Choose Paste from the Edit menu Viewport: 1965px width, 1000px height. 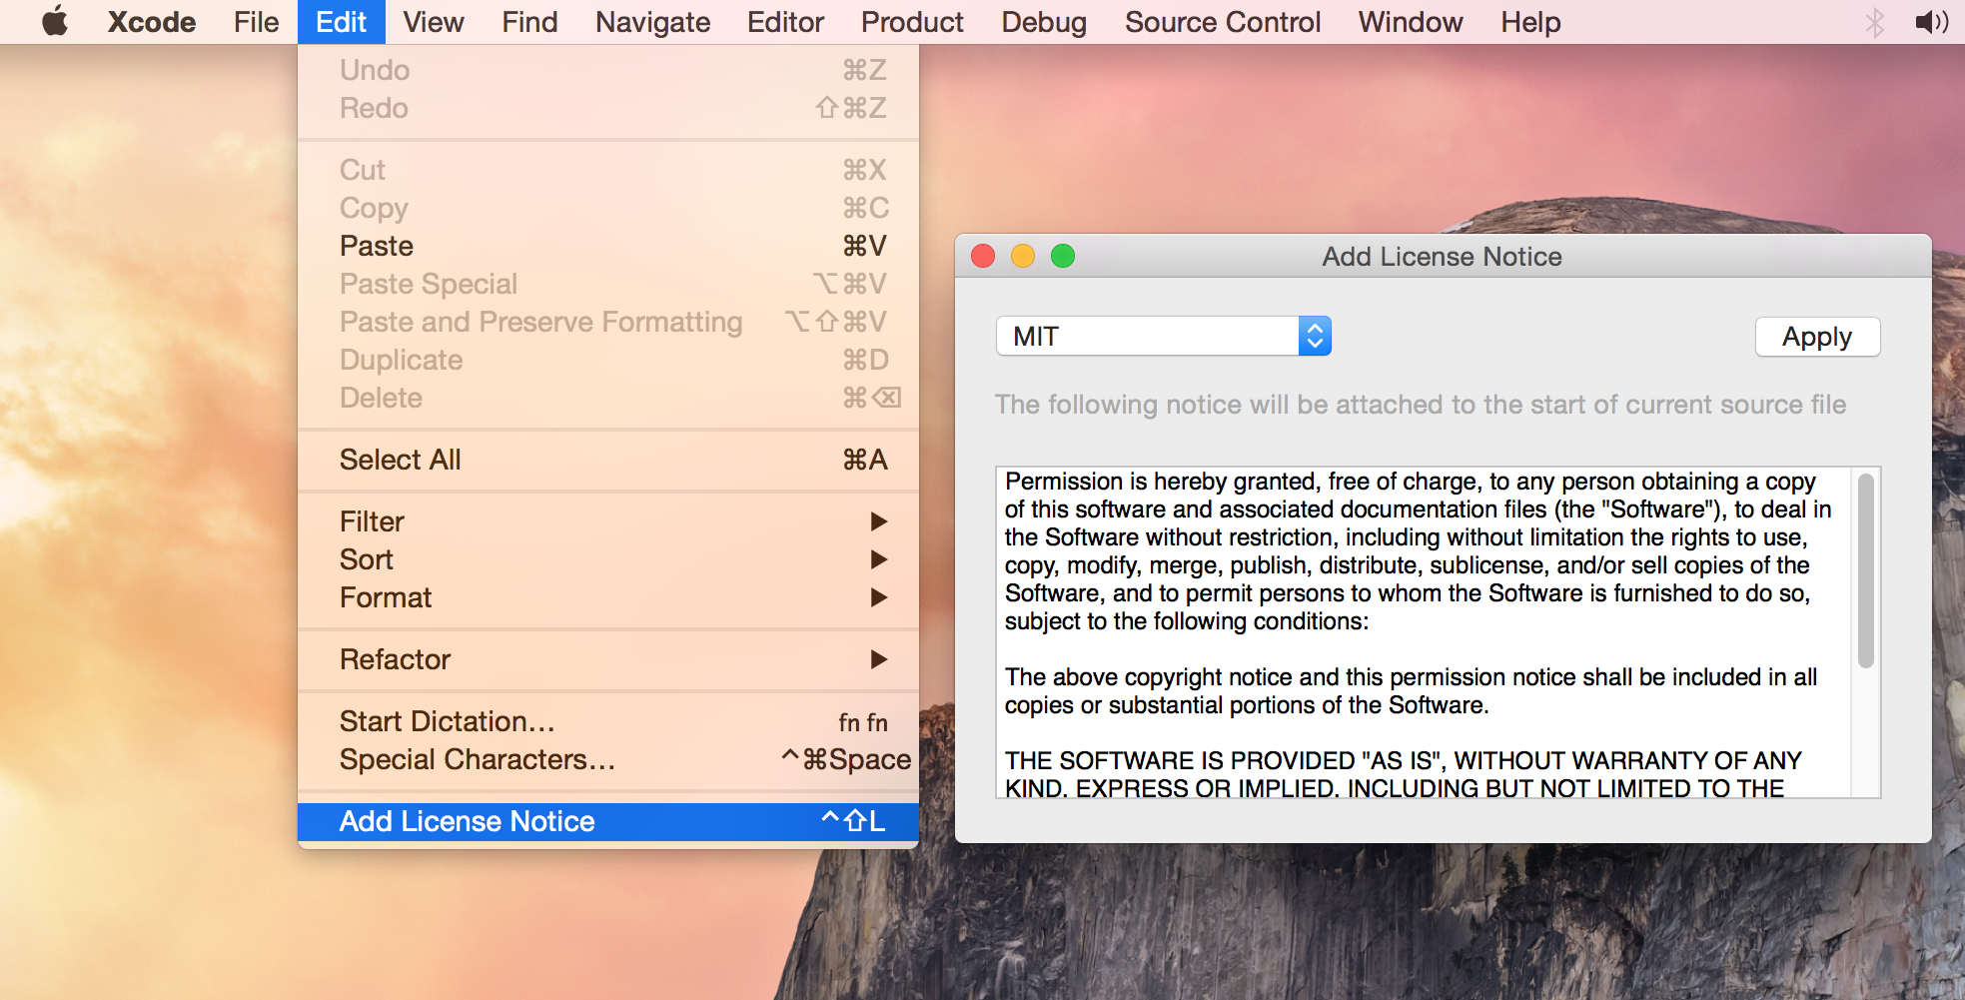point(608,246)
